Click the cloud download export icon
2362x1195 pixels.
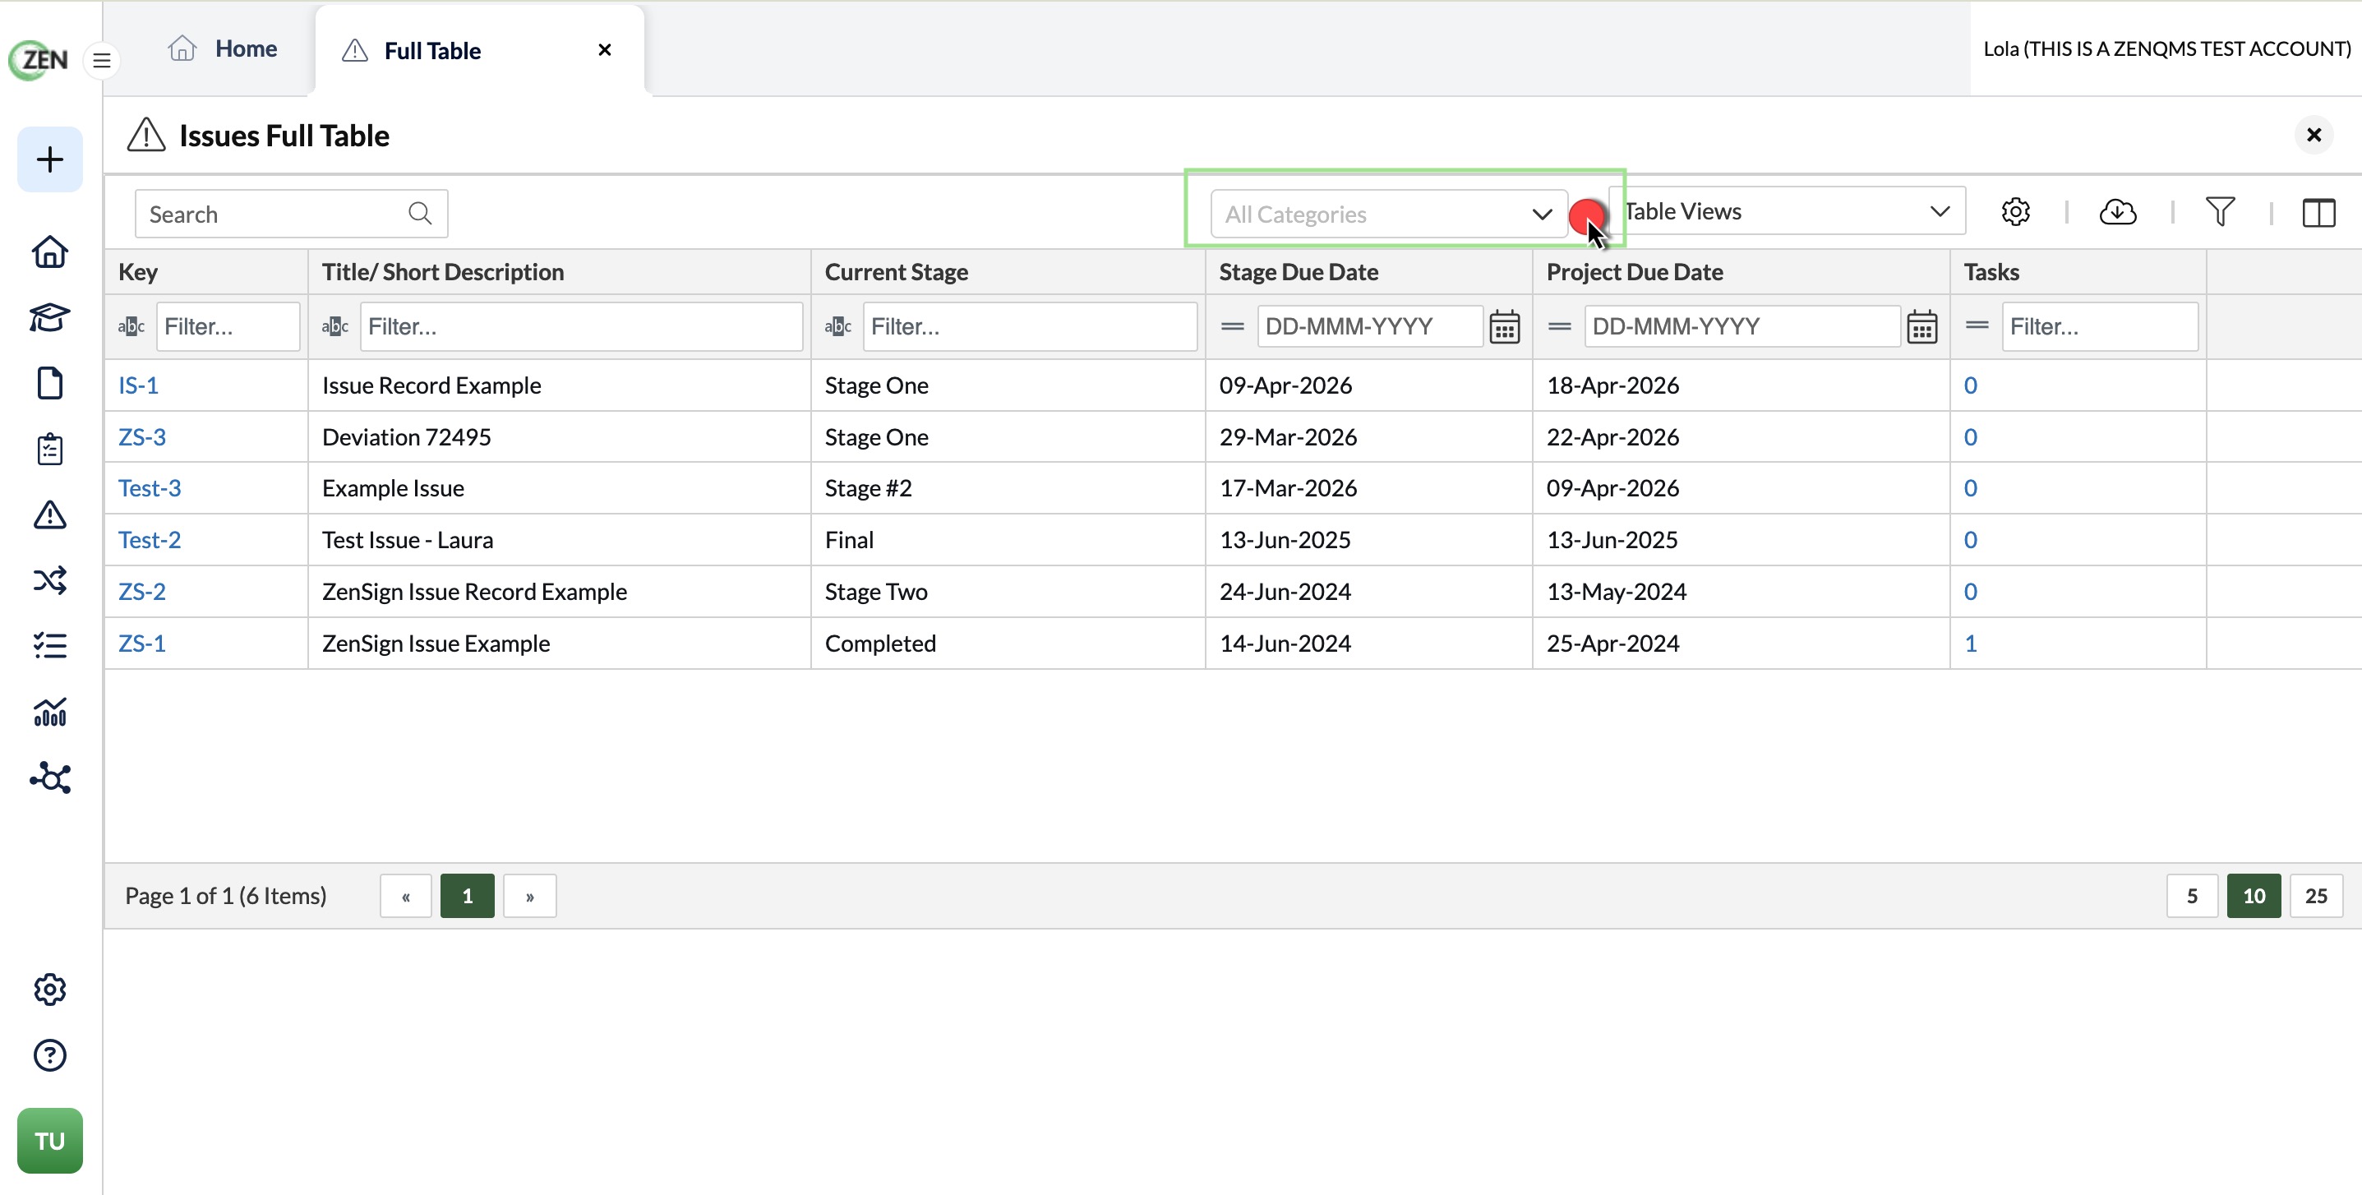pyautogui.click(x=2118, y=213)
